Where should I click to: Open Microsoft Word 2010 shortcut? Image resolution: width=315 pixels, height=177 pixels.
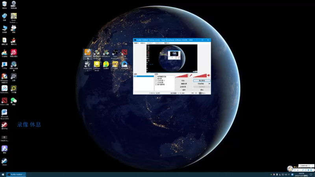point(4,114)
